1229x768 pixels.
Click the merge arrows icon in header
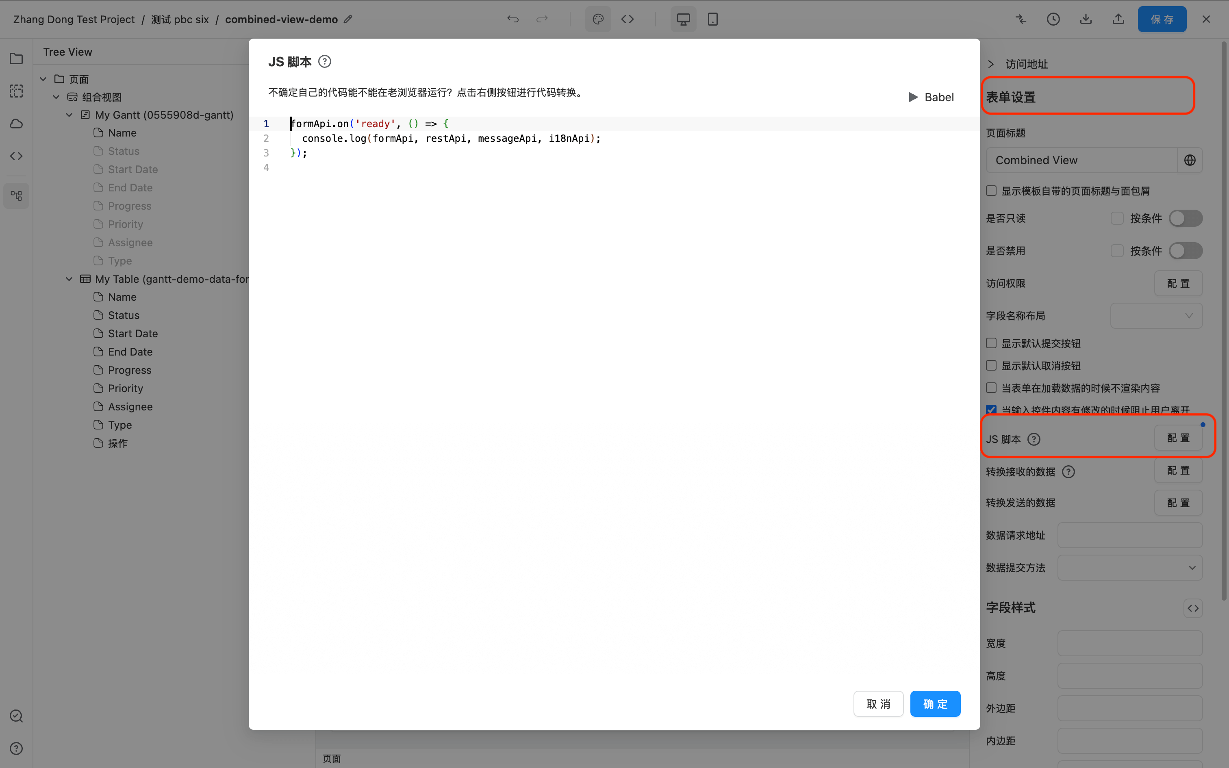coord(1021,20)
